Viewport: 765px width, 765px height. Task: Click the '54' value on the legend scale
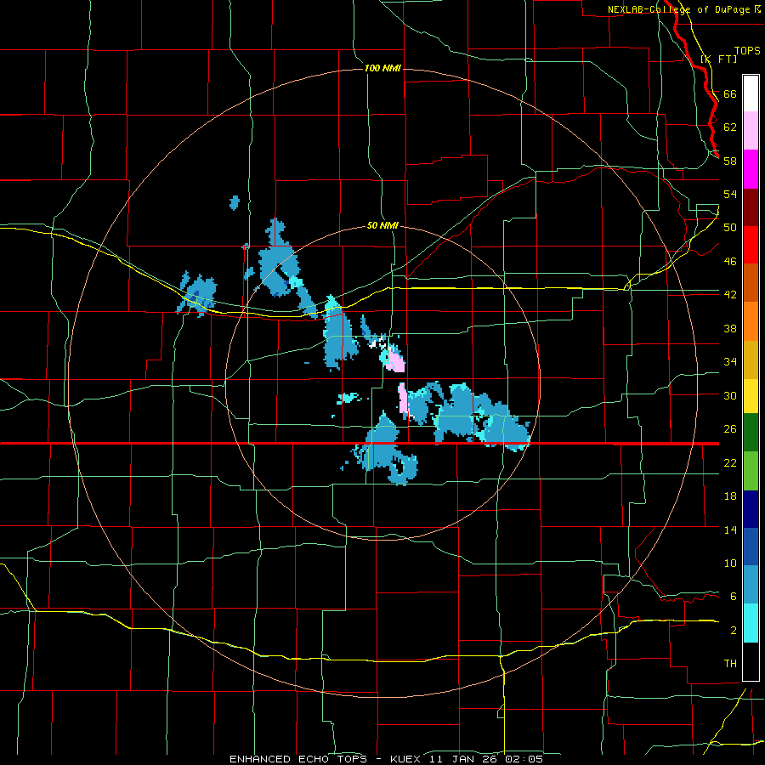730,194
